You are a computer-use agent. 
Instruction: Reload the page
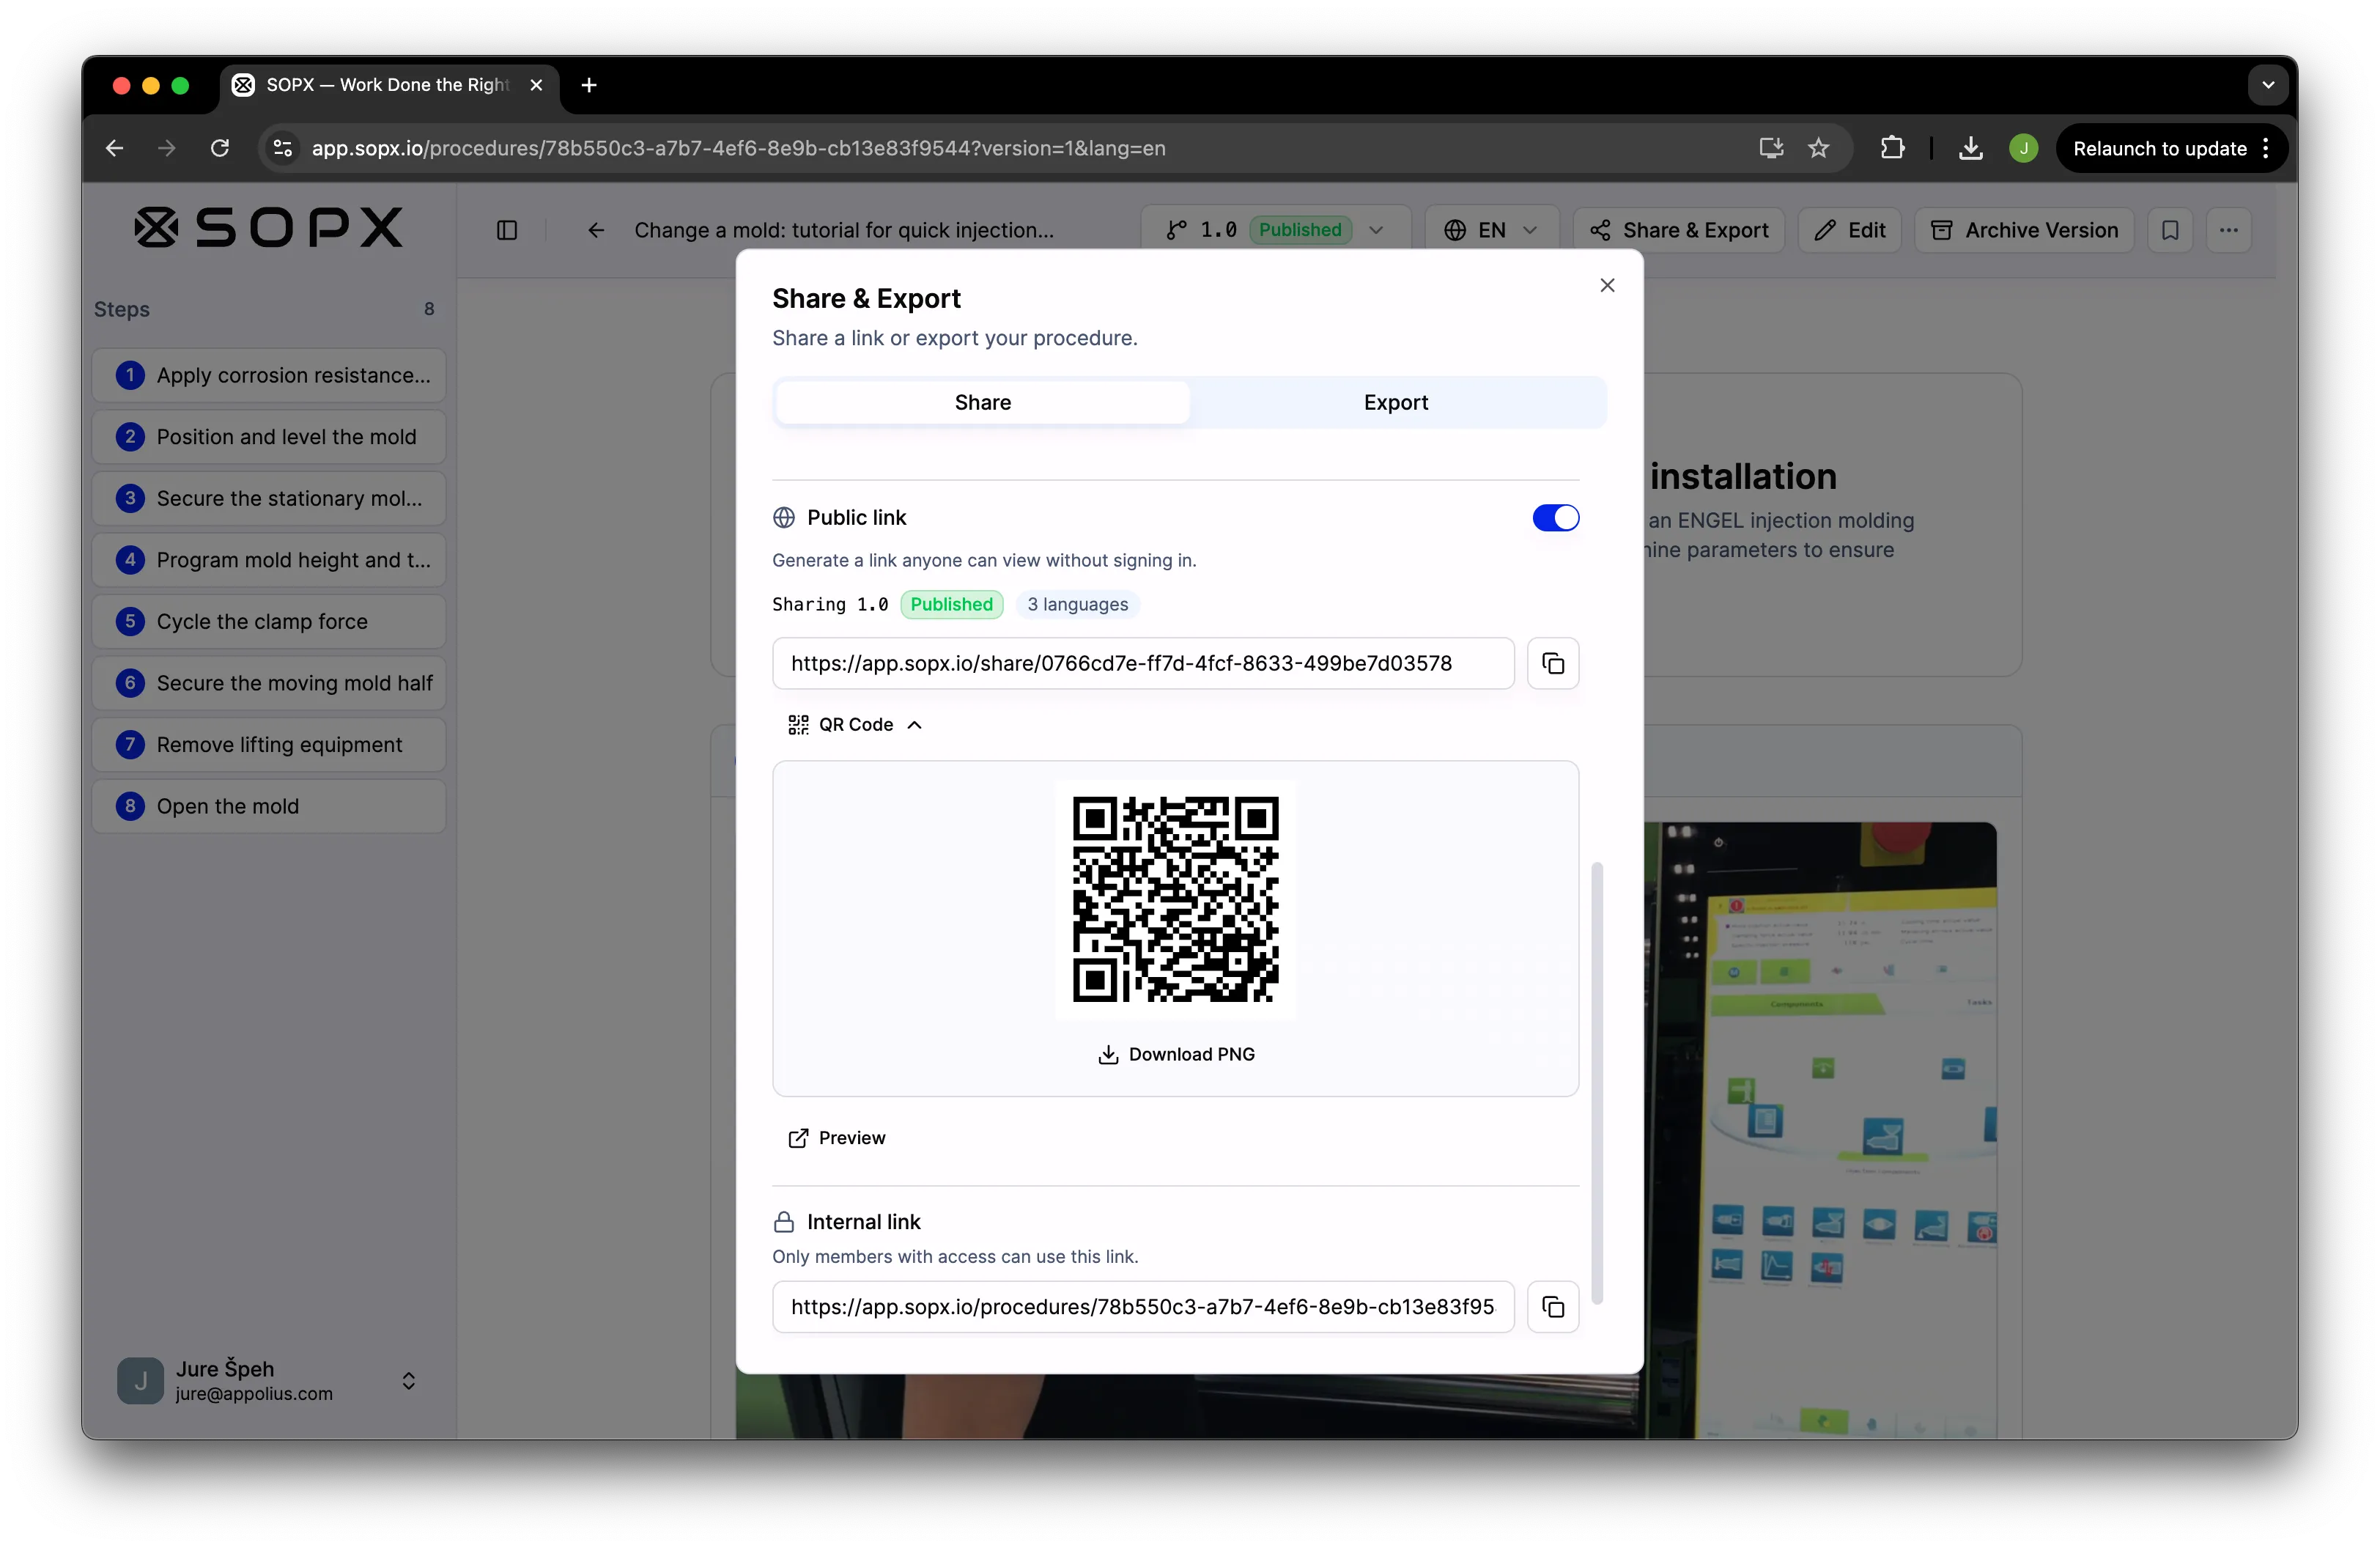(220, 148)
